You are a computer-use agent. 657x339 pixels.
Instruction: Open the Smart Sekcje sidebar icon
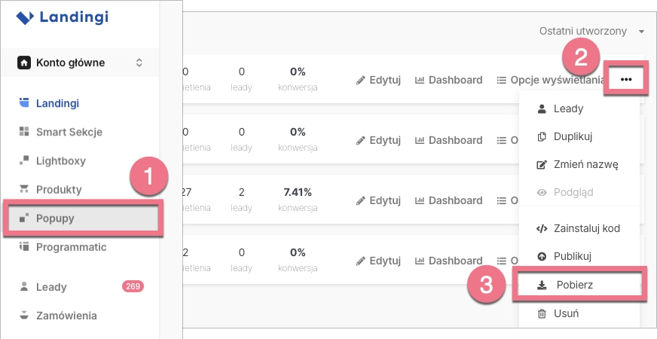pyautogui.click(x=24, y=132)
